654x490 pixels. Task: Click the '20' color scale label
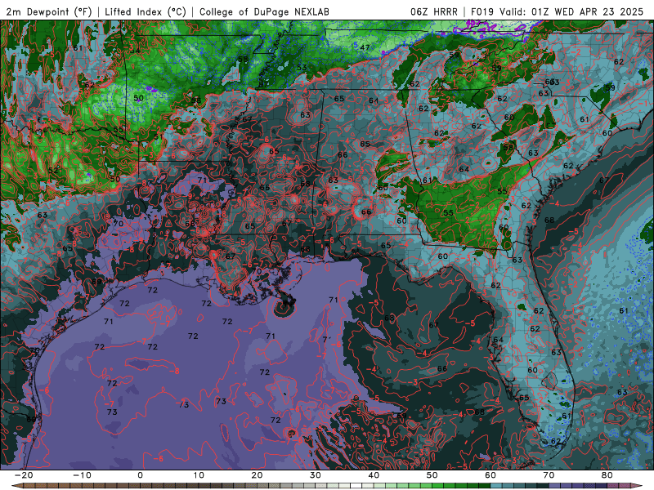coord(257,475)
